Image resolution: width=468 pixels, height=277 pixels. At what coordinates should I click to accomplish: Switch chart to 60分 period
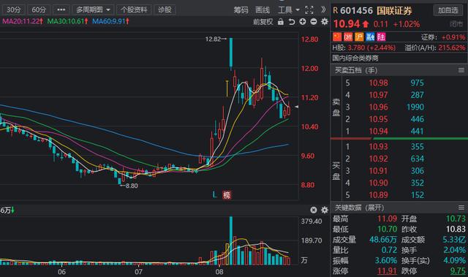coord(39,10)
